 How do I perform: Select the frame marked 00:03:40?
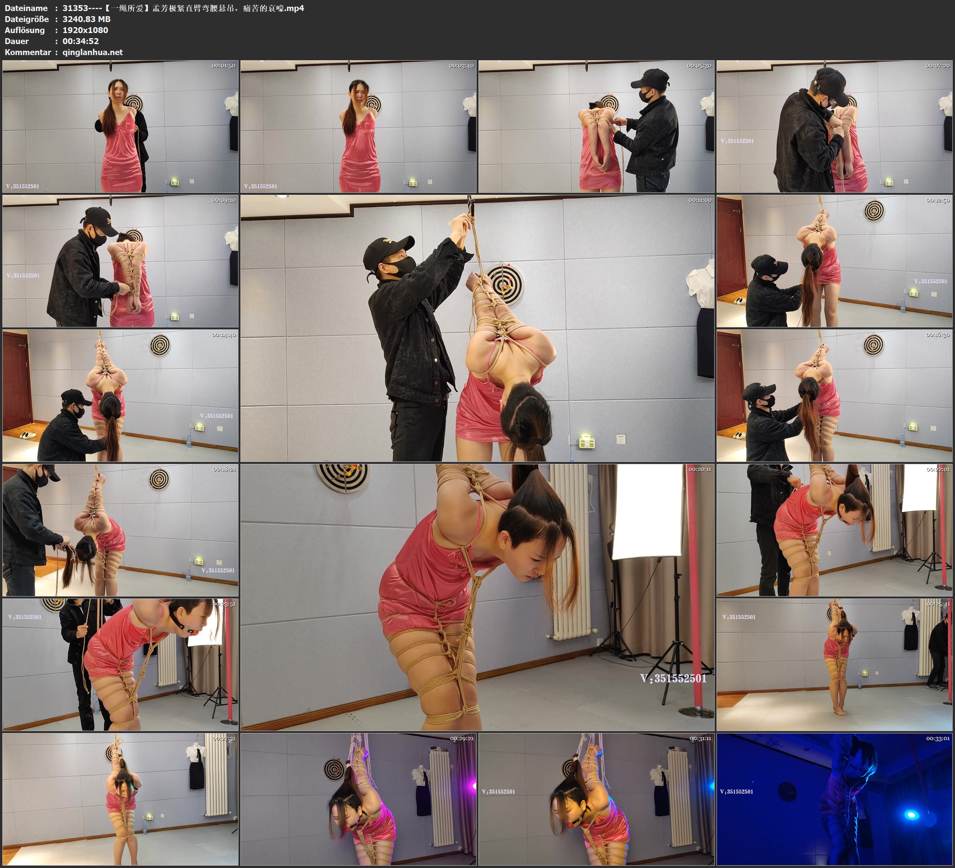click(358, 127)
